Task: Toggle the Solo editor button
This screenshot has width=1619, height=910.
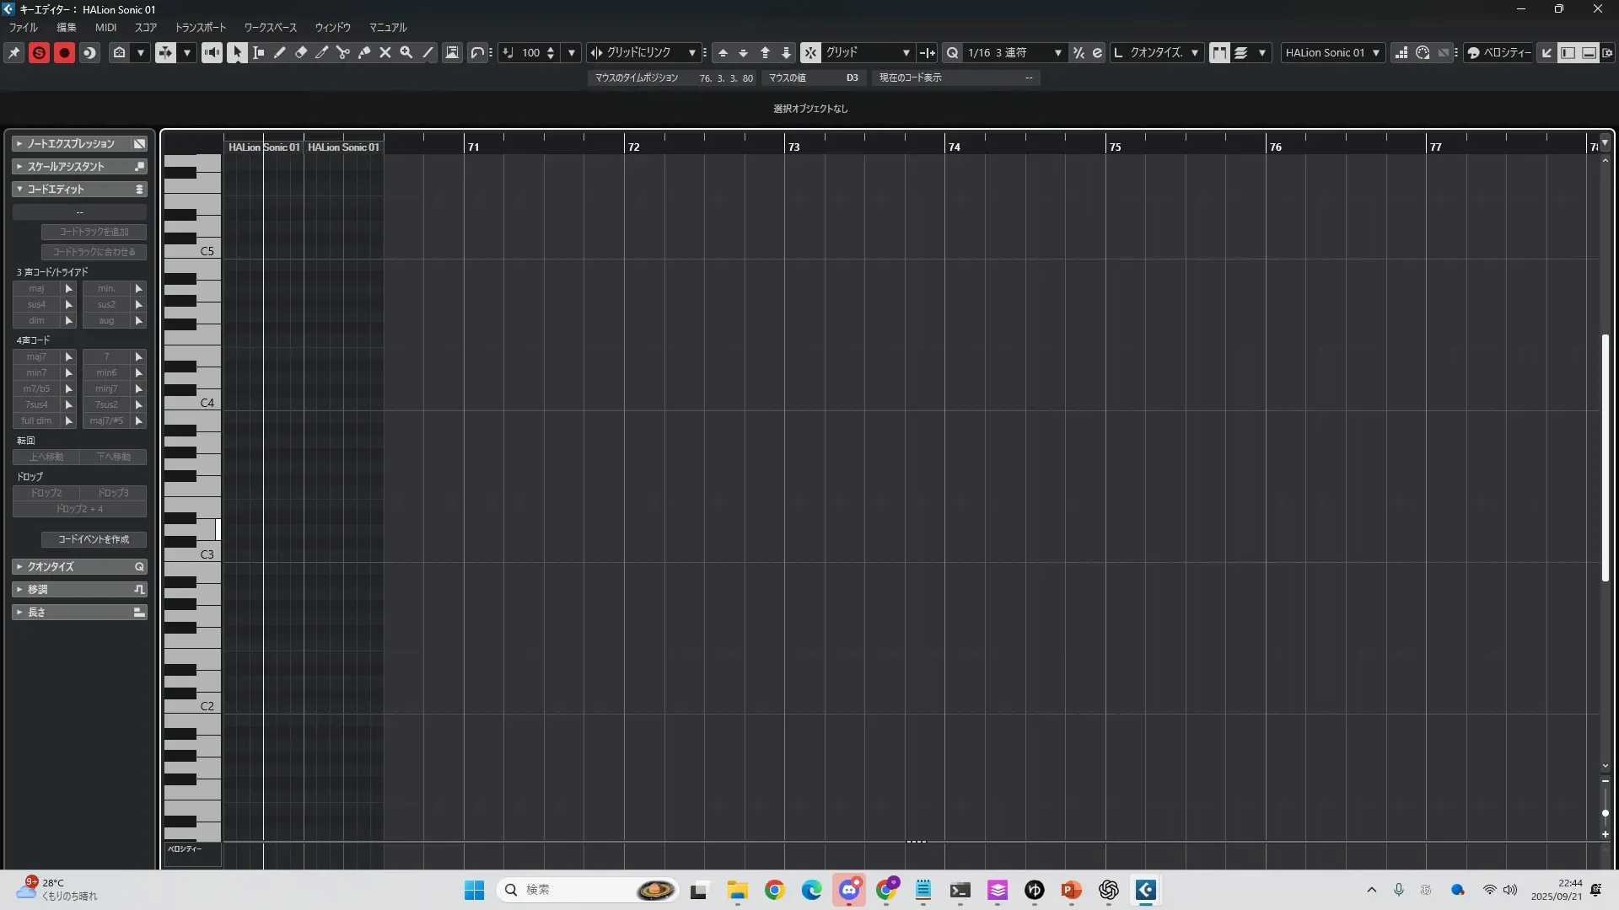Action: tap(39, 52)
